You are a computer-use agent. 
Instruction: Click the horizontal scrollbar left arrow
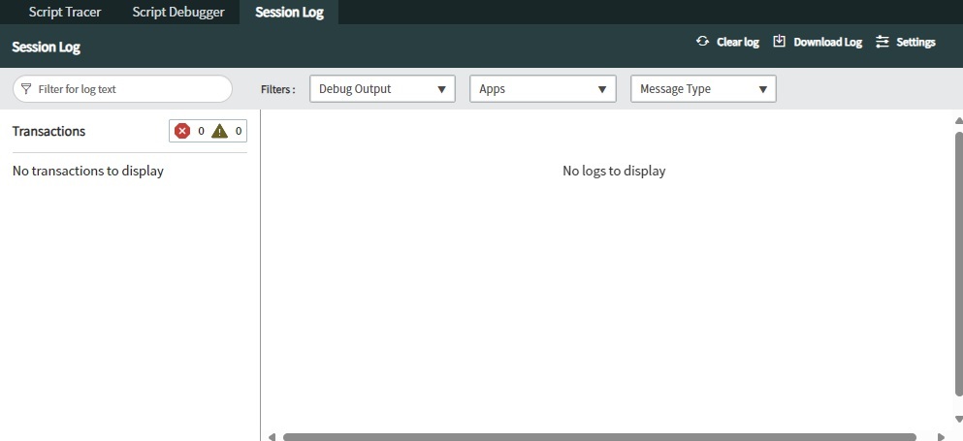point(272,437)
